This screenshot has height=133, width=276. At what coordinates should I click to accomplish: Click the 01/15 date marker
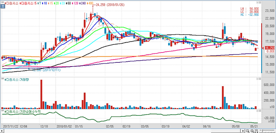[x=78, y=126]
